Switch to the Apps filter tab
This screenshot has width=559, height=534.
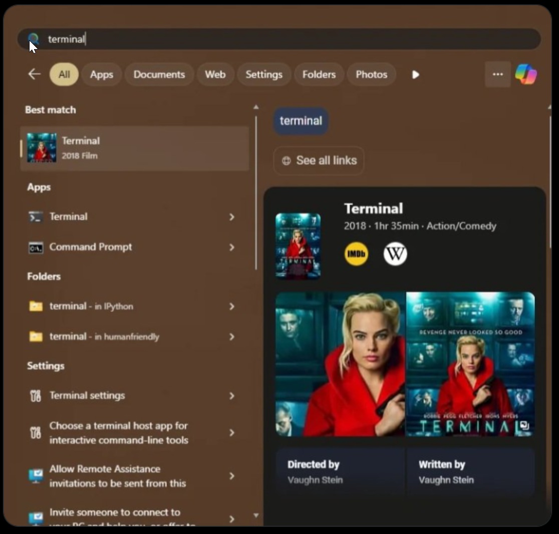[102, 74]
